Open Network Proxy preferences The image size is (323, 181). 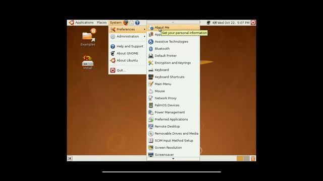(x=173, y=98)
